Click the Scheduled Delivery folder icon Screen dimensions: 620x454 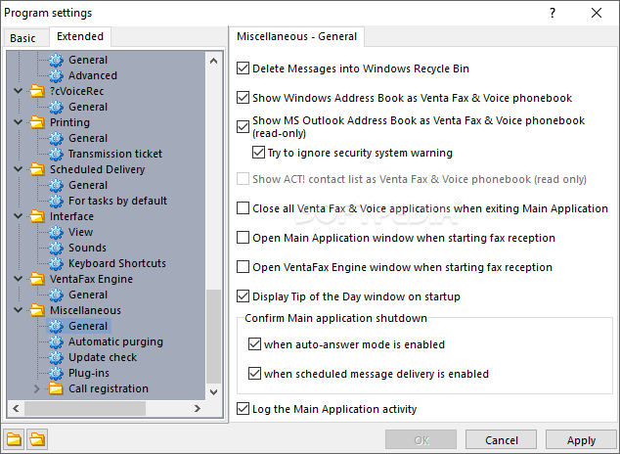click(x=37, y=169)
